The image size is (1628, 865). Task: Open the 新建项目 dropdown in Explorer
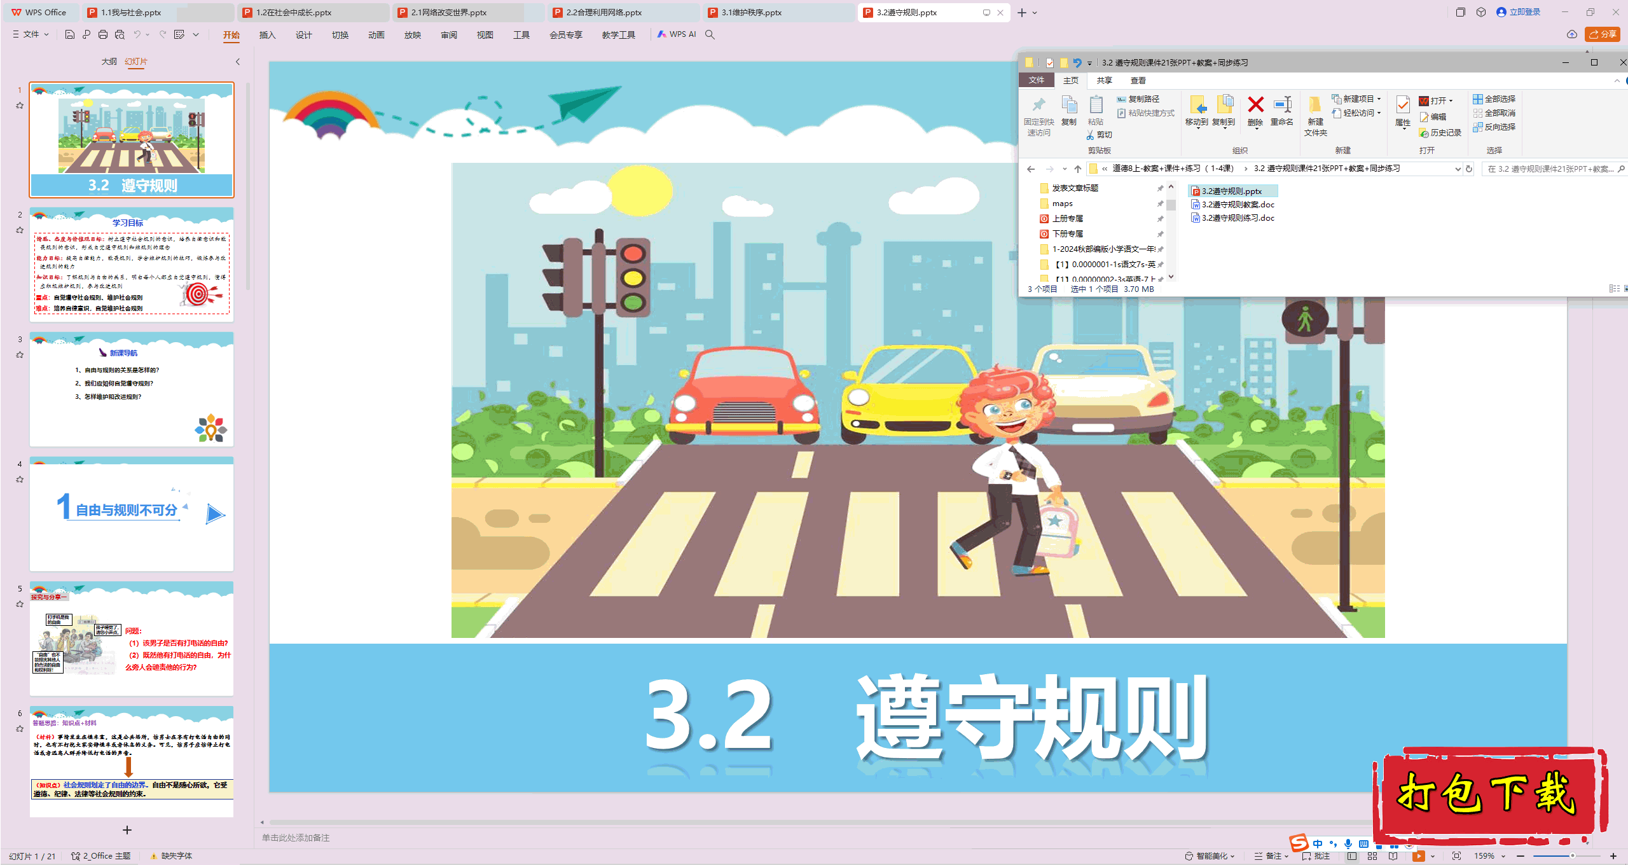(x=1356, y=99)
